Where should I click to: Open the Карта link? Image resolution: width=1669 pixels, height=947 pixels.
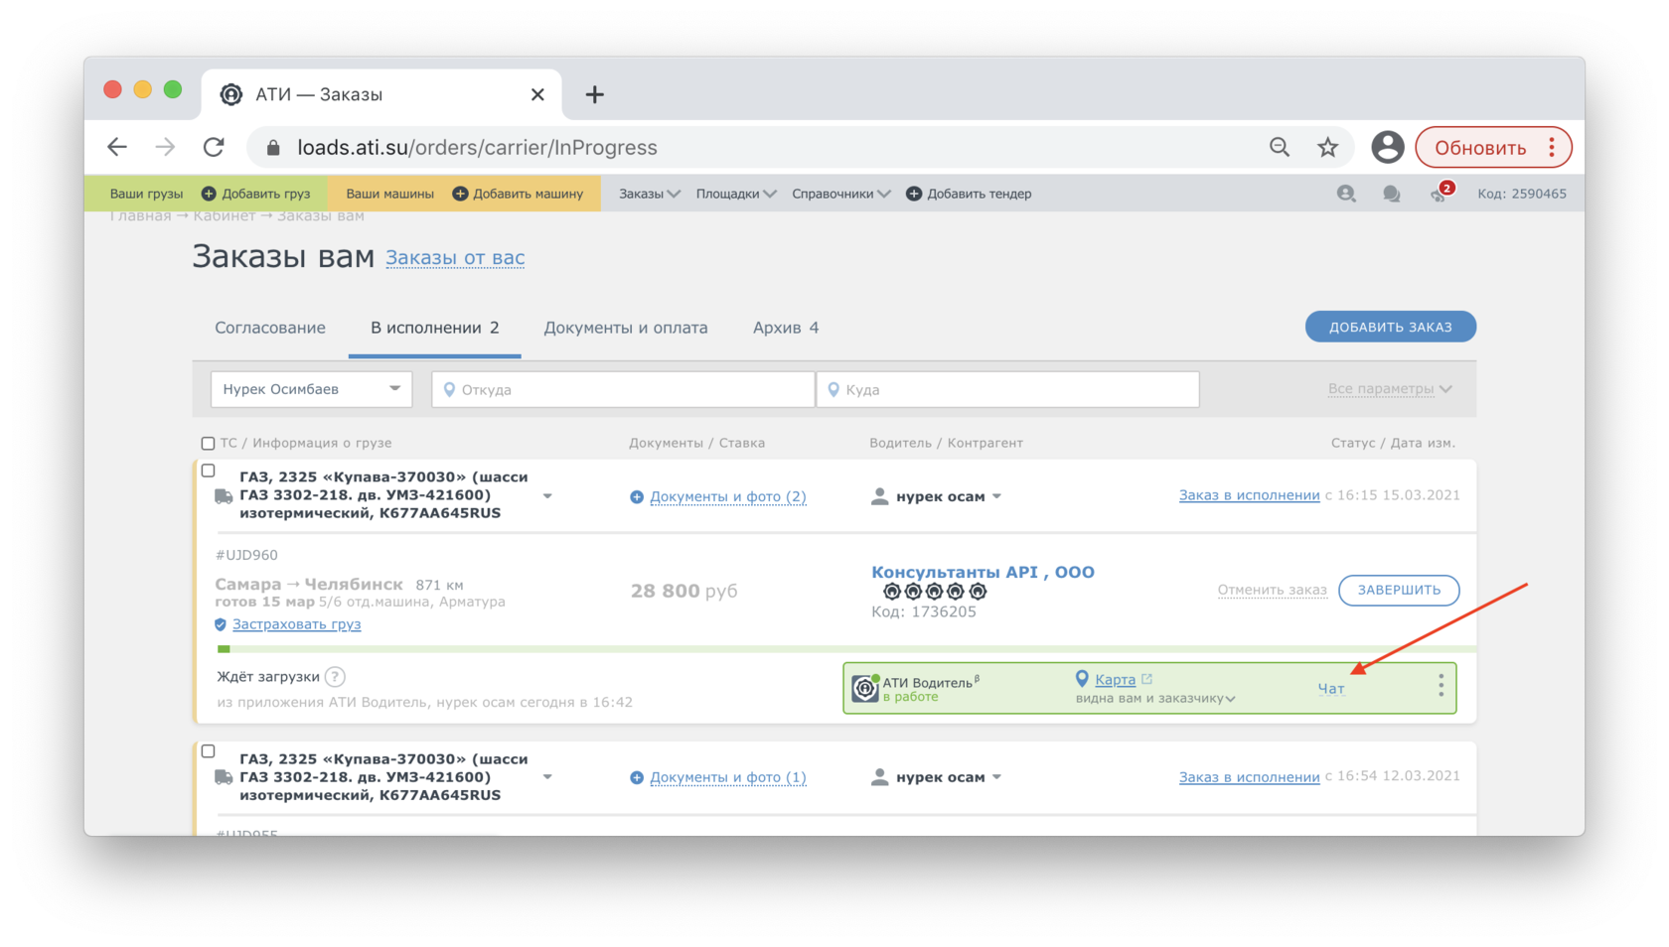tap(1115, 680)
